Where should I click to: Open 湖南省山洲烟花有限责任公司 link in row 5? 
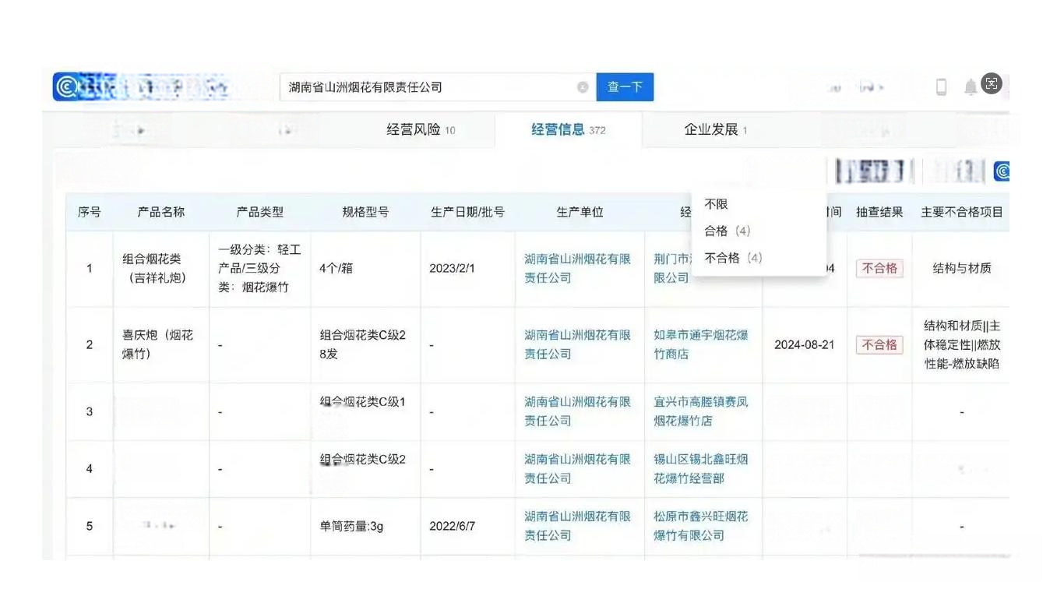(577, 526)
